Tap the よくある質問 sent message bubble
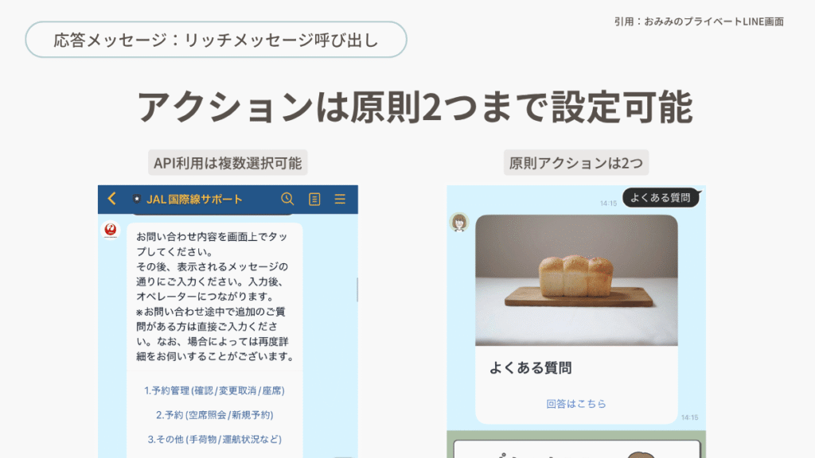This screenshot has width=815, height=458. pyautogui.click(x=661, y=197)
